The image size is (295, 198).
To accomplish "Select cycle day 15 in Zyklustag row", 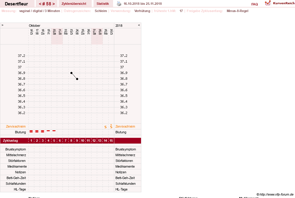I will point(111,141).
